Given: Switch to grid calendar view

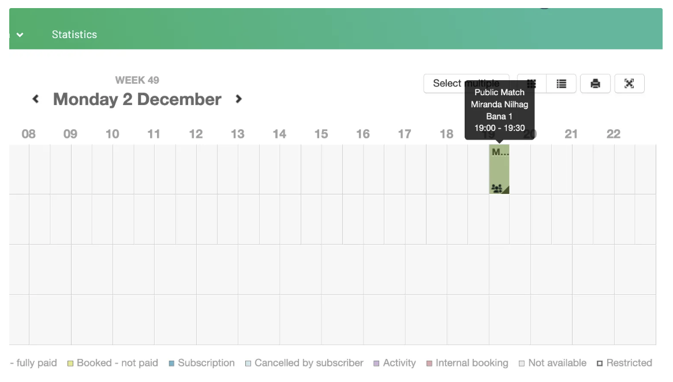Looking at the screenshot, I should point(532,84).
